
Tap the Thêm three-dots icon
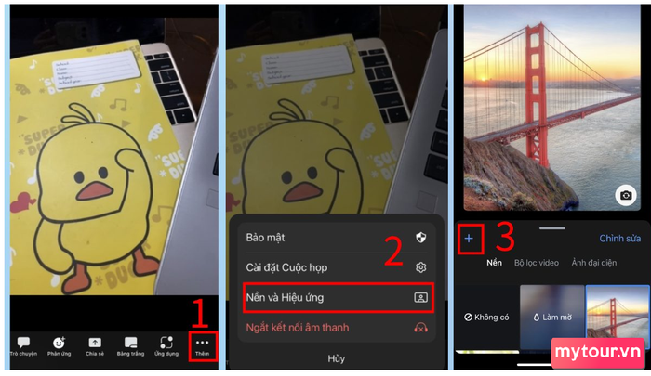point(202,343)
